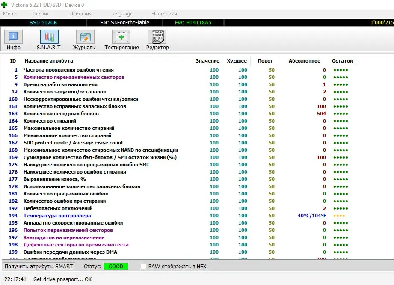Viewport: 394px width, 285px height.
Task: Click the Абсолютное column header
Action: 304,61
